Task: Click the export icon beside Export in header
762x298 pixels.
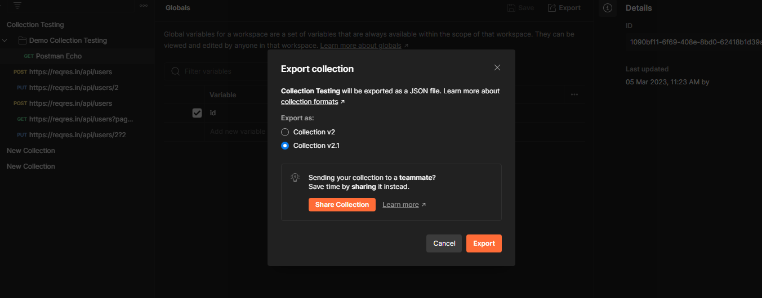Action: point(552,8)
